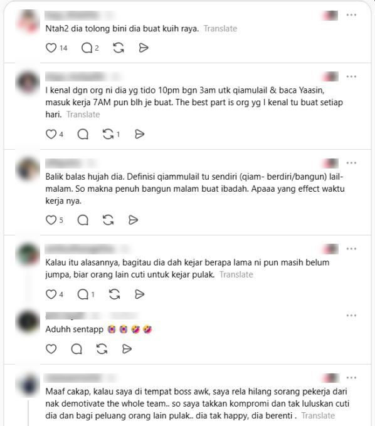
Task: Open more options on the 'Balik balas hujah' comment
Action: click(x=351, y=163)
